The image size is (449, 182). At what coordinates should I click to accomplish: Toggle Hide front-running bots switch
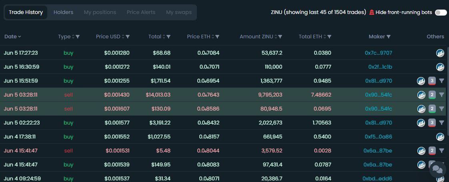coord(441,12)
